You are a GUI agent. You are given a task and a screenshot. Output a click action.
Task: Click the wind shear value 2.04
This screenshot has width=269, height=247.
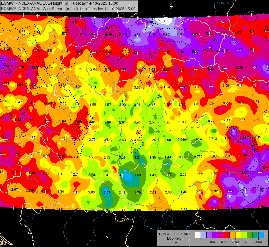(94, 69)
